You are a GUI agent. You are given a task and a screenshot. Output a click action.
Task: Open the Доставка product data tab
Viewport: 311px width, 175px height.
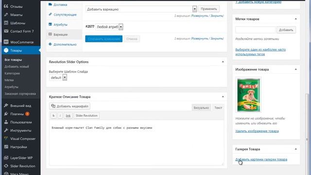pyautogui.click(x=64, y=4)
